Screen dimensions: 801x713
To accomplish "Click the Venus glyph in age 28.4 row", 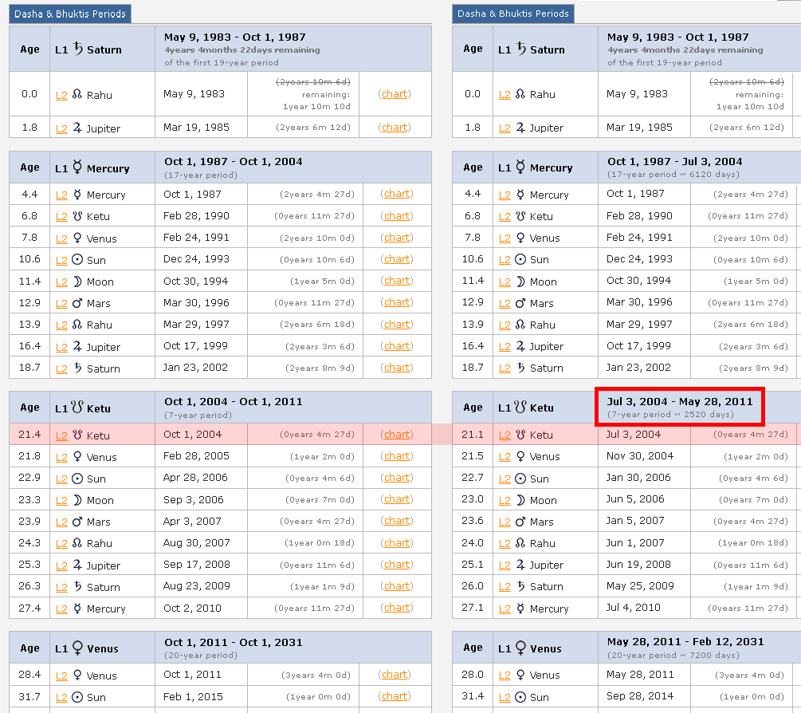I will 77,676.
